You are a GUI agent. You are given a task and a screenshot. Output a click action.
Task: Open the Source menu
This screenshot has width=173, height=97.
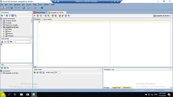tap(29, 5)
